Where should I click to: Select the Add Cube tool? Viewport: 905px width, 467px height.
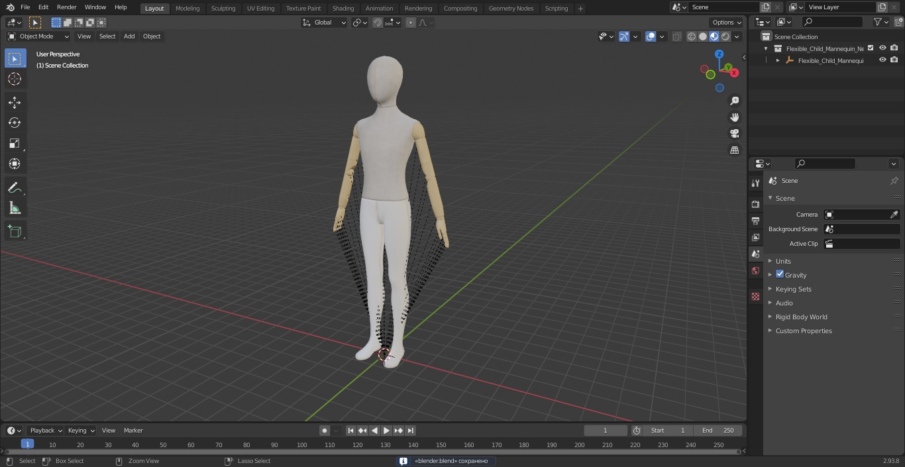15,232
